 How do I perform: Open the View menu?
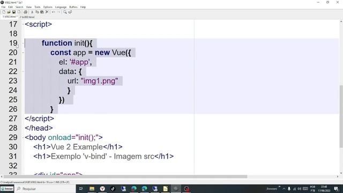click(x=28, y=7)
